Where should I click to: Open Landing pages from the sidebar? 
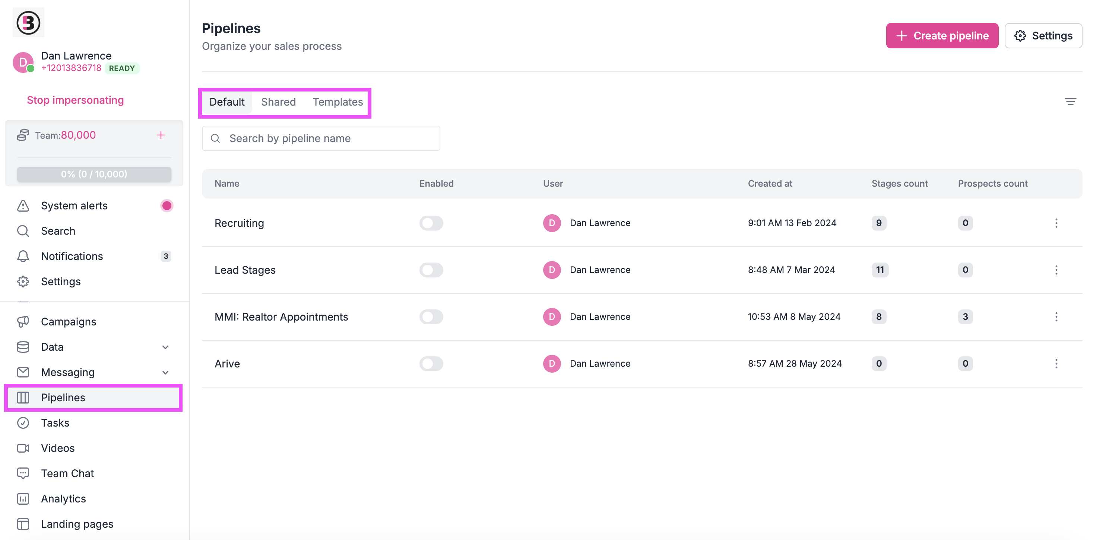point(77,524)
